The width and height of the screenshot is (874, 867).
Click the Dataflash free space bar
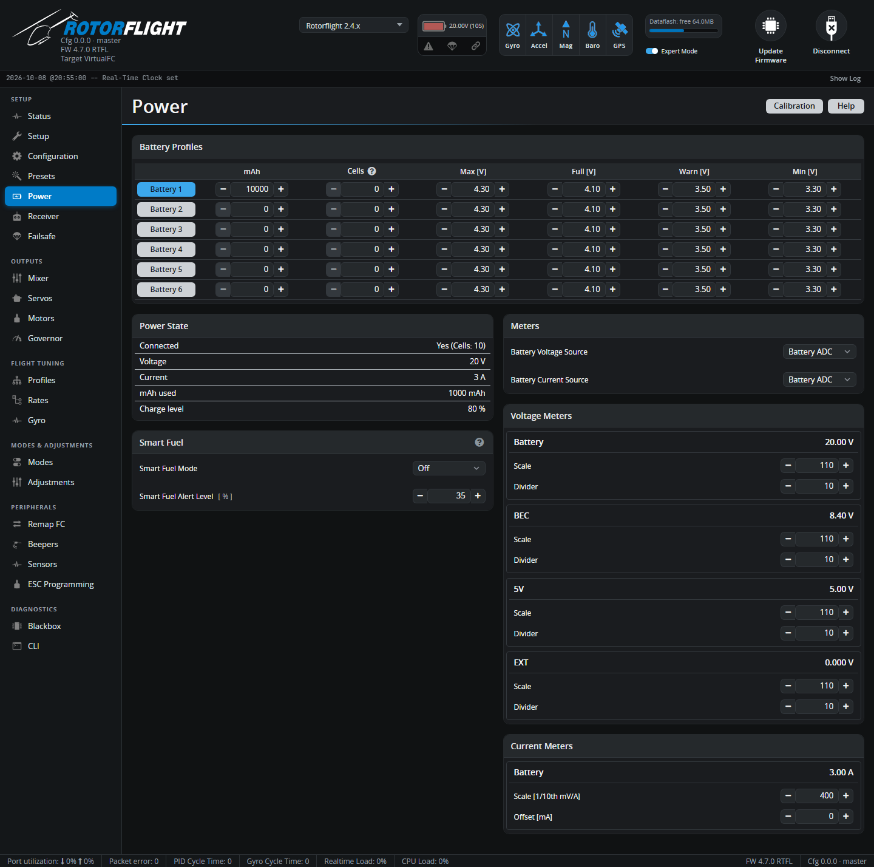click(683, 30)
